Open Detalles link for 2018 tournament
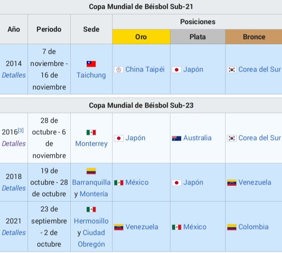 pyautogui.click(x=14, y=188)
